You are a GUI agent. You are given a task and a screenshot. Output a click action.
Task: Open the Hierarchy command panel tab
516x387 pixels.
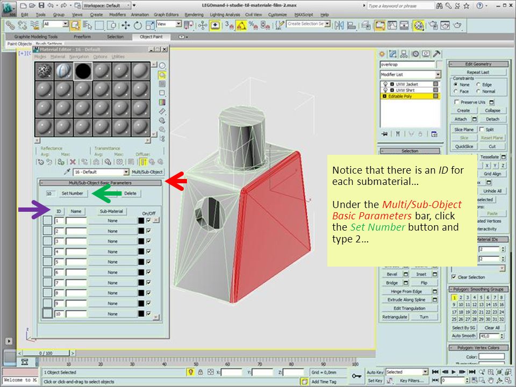pos(404,54)
